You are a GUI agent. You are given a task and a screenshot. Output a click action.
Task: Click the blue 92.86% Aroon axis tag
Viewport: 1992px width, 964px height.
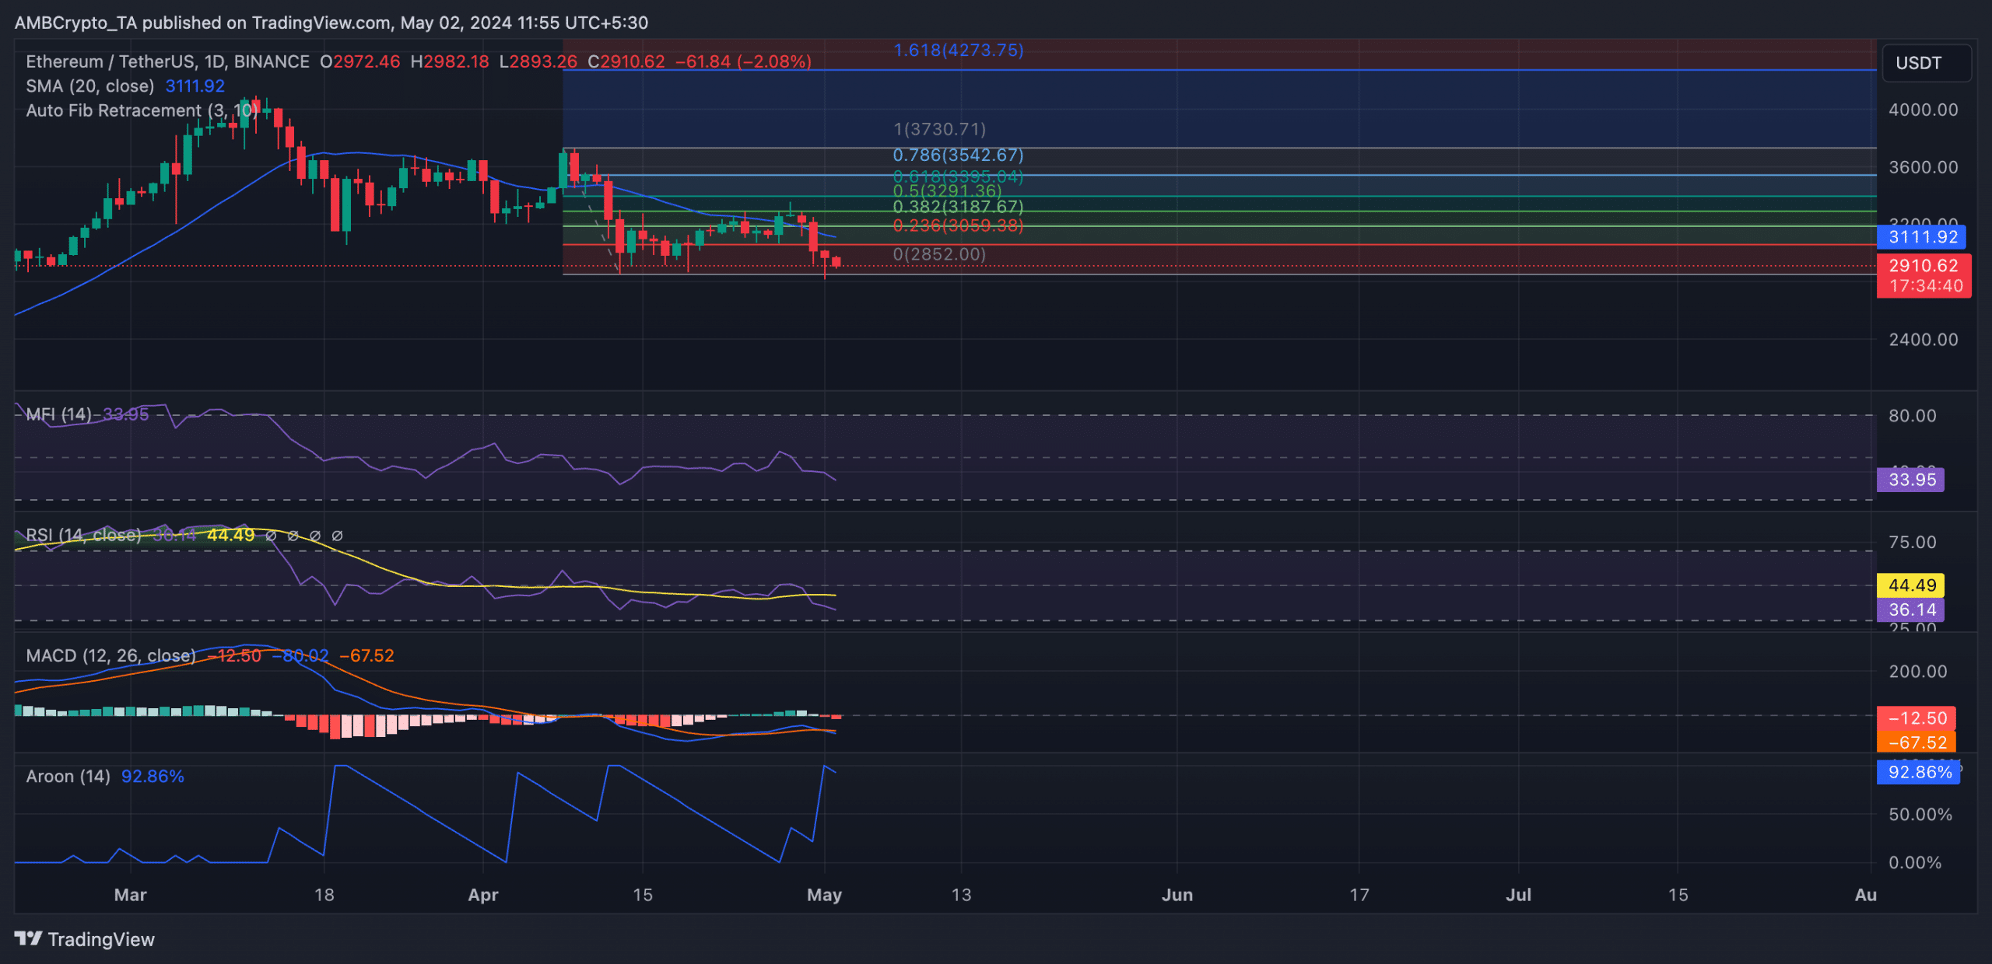(x=1918, y=772)
